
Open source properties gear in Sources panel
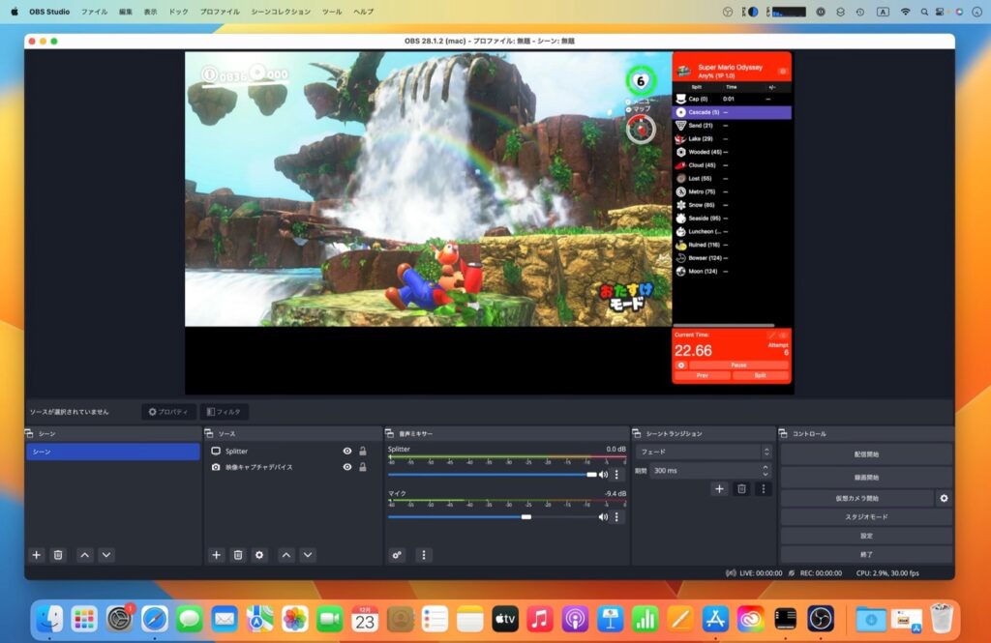260,555
